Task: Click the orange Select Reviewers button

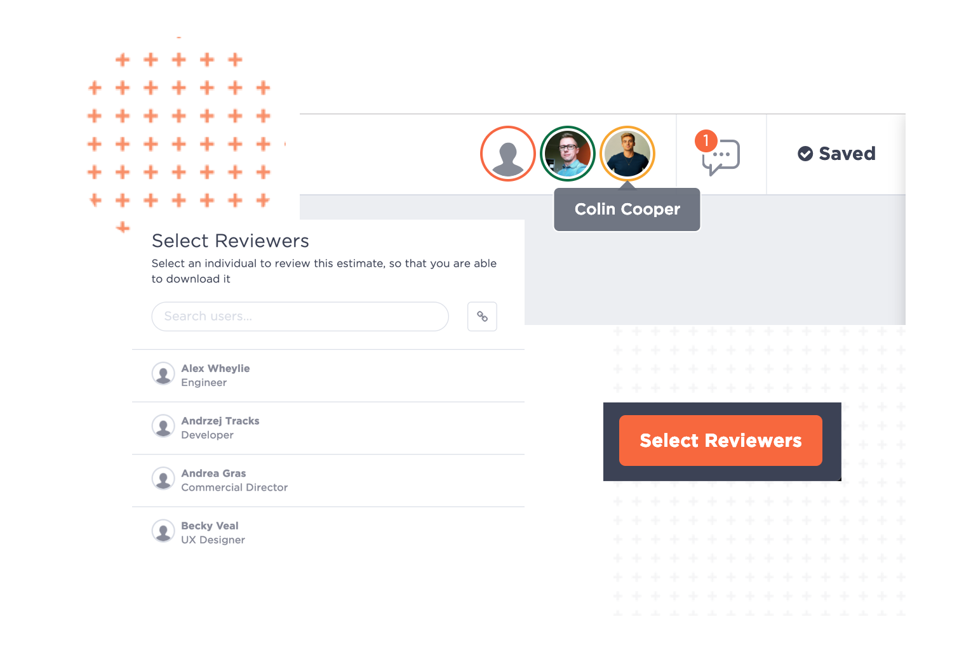Action: coord(721,441)
